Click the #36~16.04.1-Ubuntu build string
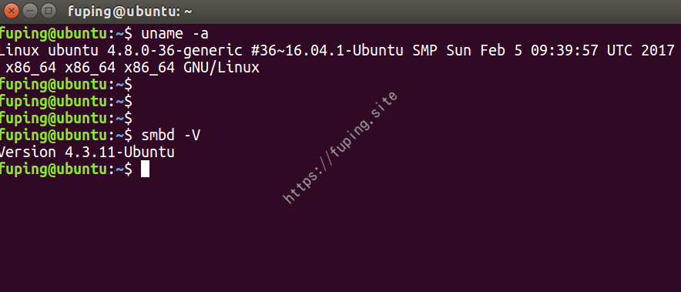 (327, 51)
